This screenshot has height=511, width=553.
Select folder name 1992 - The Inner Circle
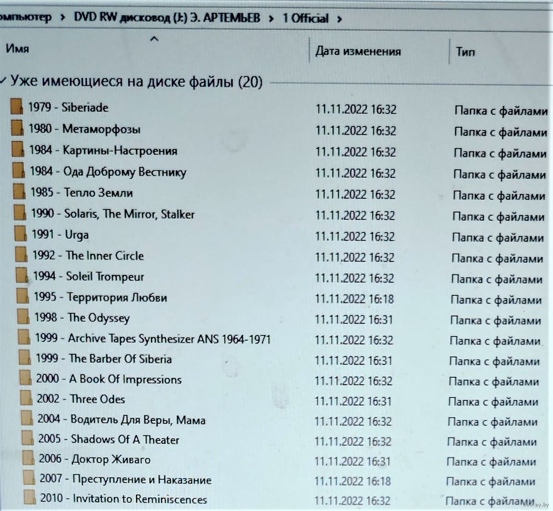click(x=88, y=255)
